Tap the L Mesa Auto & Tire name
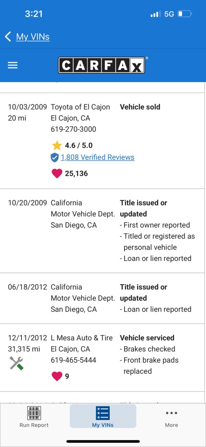The image size is (206, 447). click(82, 338)
